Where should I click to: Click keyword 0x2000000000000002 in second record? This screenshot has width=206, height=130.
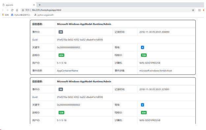pyautogui.click(x=69, y=105)
